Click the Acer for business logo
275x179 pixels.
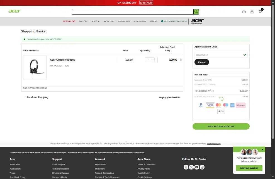coord(198,21)
